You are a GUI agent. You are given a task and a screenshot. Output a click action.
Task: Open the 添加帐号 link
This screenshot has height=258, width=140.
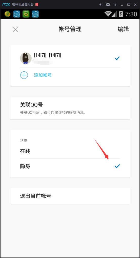pos(43,75)
